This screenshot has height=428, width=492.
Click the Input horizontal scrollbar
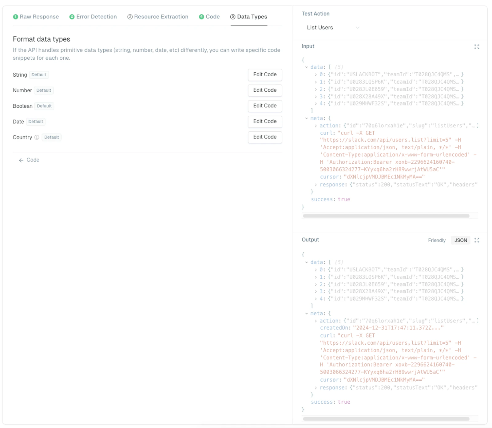(386, 216)
